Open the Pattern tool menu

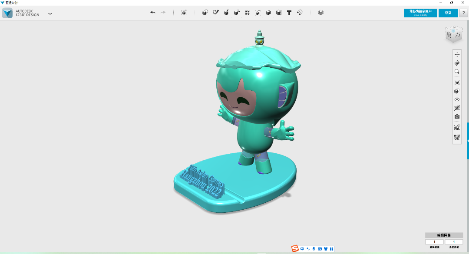247,13
